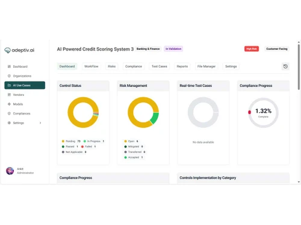Click the Dashboard sidebar icon

(x=9, y=67)
